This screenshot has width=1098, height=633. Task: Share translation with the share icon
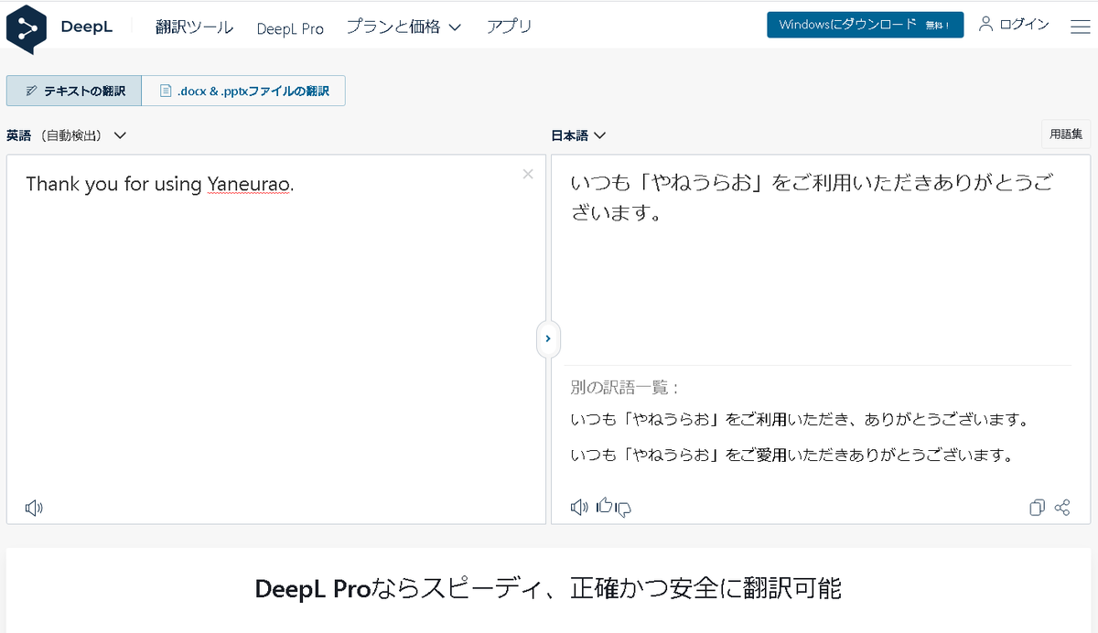(x=1062, y=507)
